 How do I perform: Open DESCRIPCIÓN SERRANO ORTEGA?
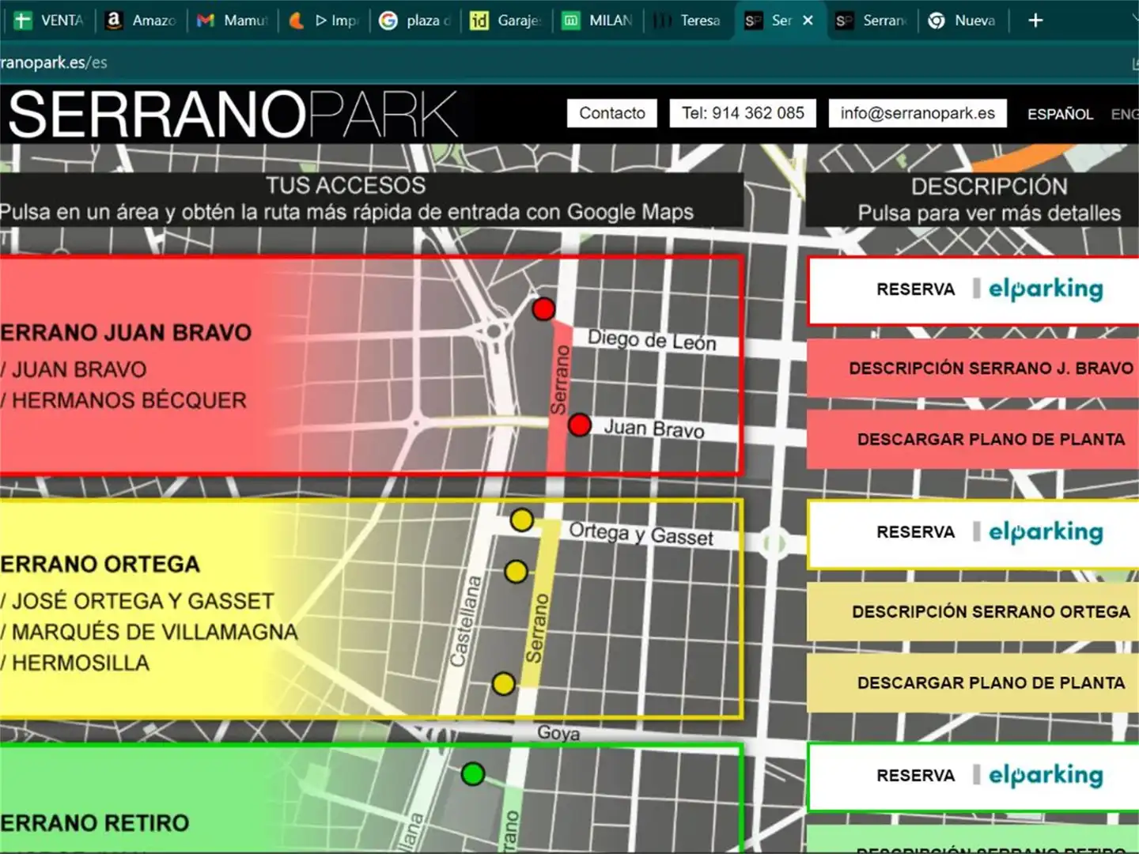tap(973, 611)
